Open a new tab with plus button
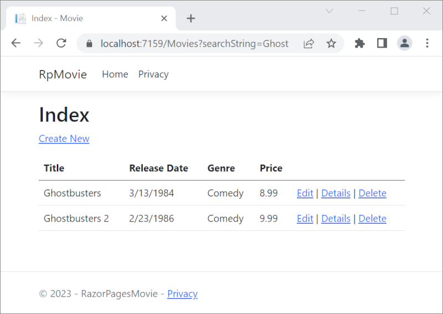This screenshot has width=443, height=314. point(191,18)
